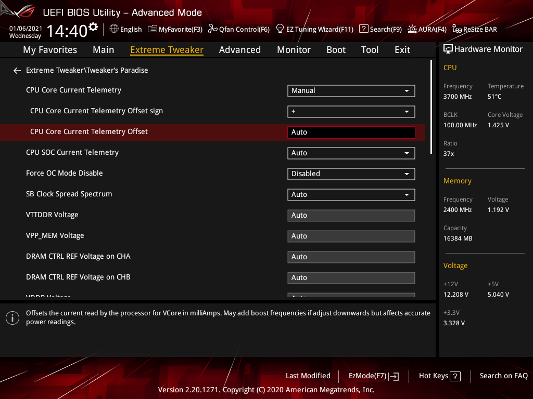Select Force OC Mode Disable label

click(64, 174)
